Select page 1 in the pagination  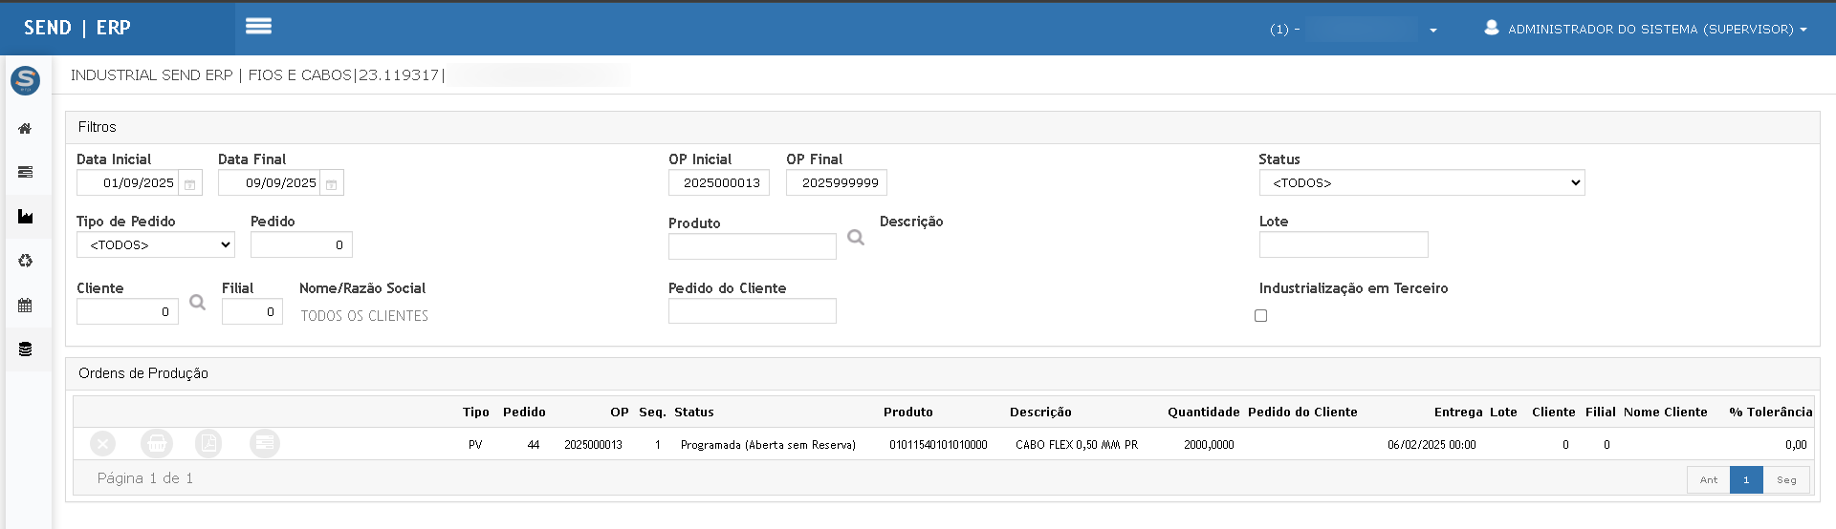[x=1746, y=479]
